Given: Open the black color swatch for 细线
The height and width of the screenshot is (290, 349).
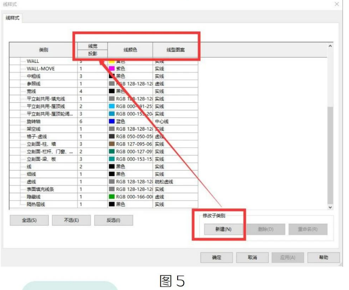Looking at the screenshot, I should pos(112,174).
